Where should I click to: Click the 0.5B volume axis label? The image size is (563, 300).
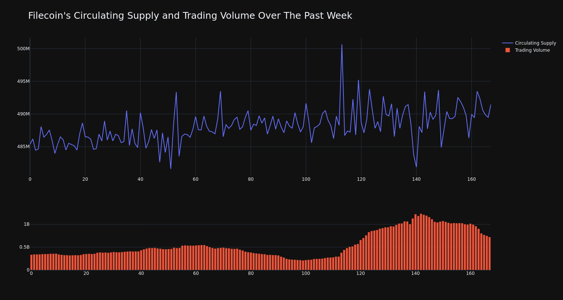pyautogui.click(x=24, y=247)
